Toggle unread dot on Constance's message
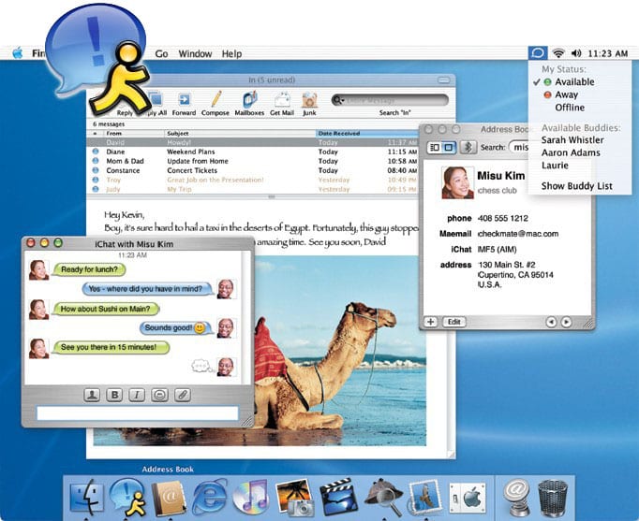Viewport: 639px width, 521px height. (96, 170)
